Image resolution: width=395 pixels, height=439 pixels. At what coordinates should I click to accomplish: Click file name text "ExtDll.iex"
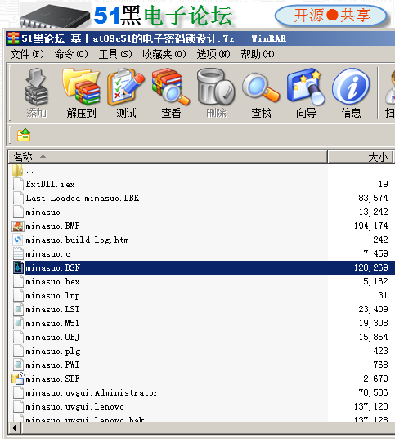pyautogui.click(x=50, y=184)
